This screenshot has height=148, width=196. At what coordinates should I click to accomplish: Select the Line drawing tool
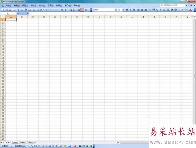29,146
